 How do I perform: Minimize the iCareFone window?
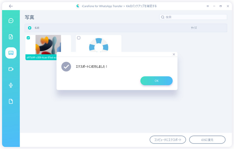click(214, 6)
